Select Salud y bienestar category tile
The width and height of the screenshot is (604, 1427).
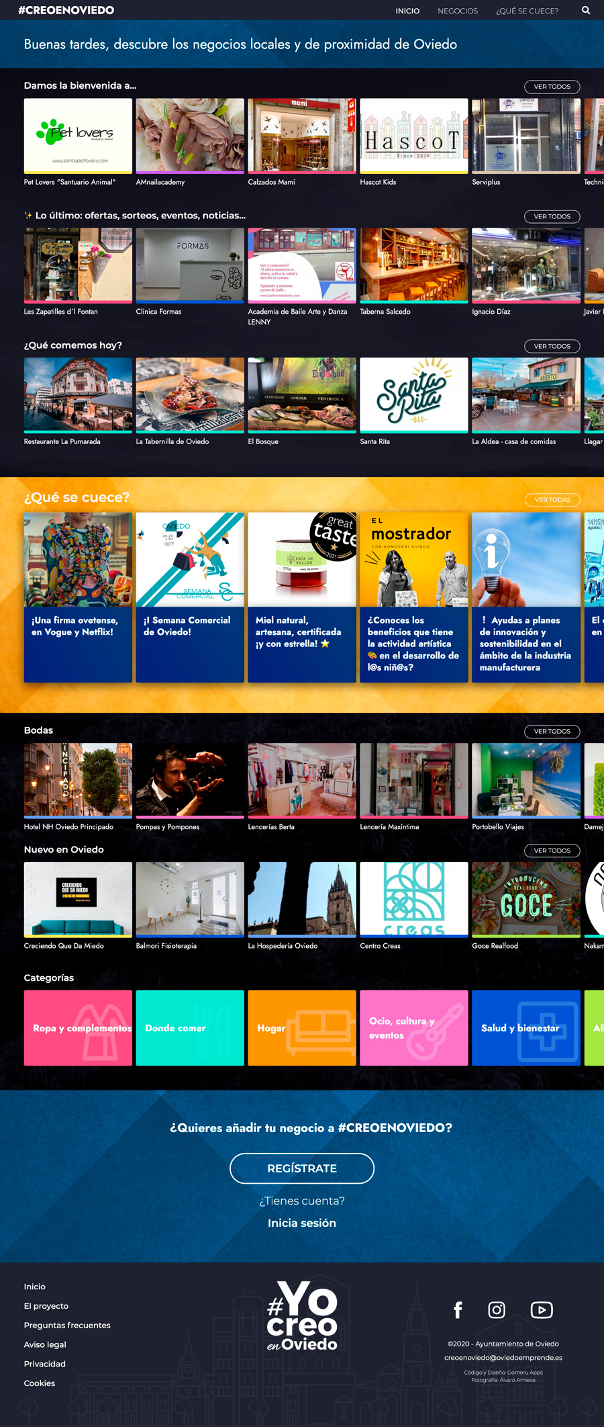click(x=526, y=1028)
